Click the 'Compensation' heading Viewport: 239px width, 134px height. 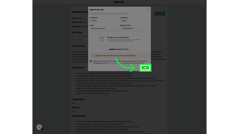tap(78, 99)
